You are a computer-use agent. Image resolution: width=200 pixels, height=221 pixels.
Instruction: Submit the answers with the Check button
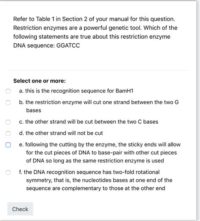20,209
